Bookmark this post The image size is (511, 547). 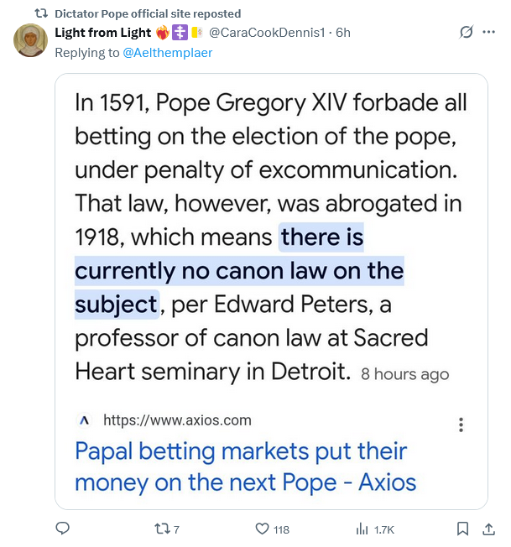[462, 529]
